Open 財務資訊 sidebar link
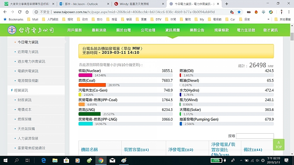This screenshot has height=165, width=294. pyautogui.click(x=24, y=100)
